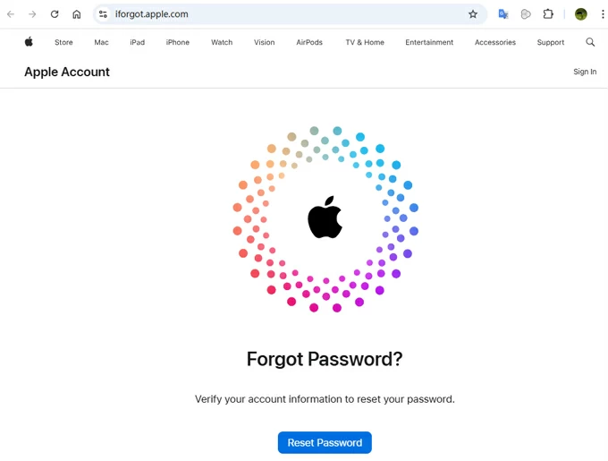Click the Google Translate icon
This screenshot has height=461, width=608.
pos(503,14)
